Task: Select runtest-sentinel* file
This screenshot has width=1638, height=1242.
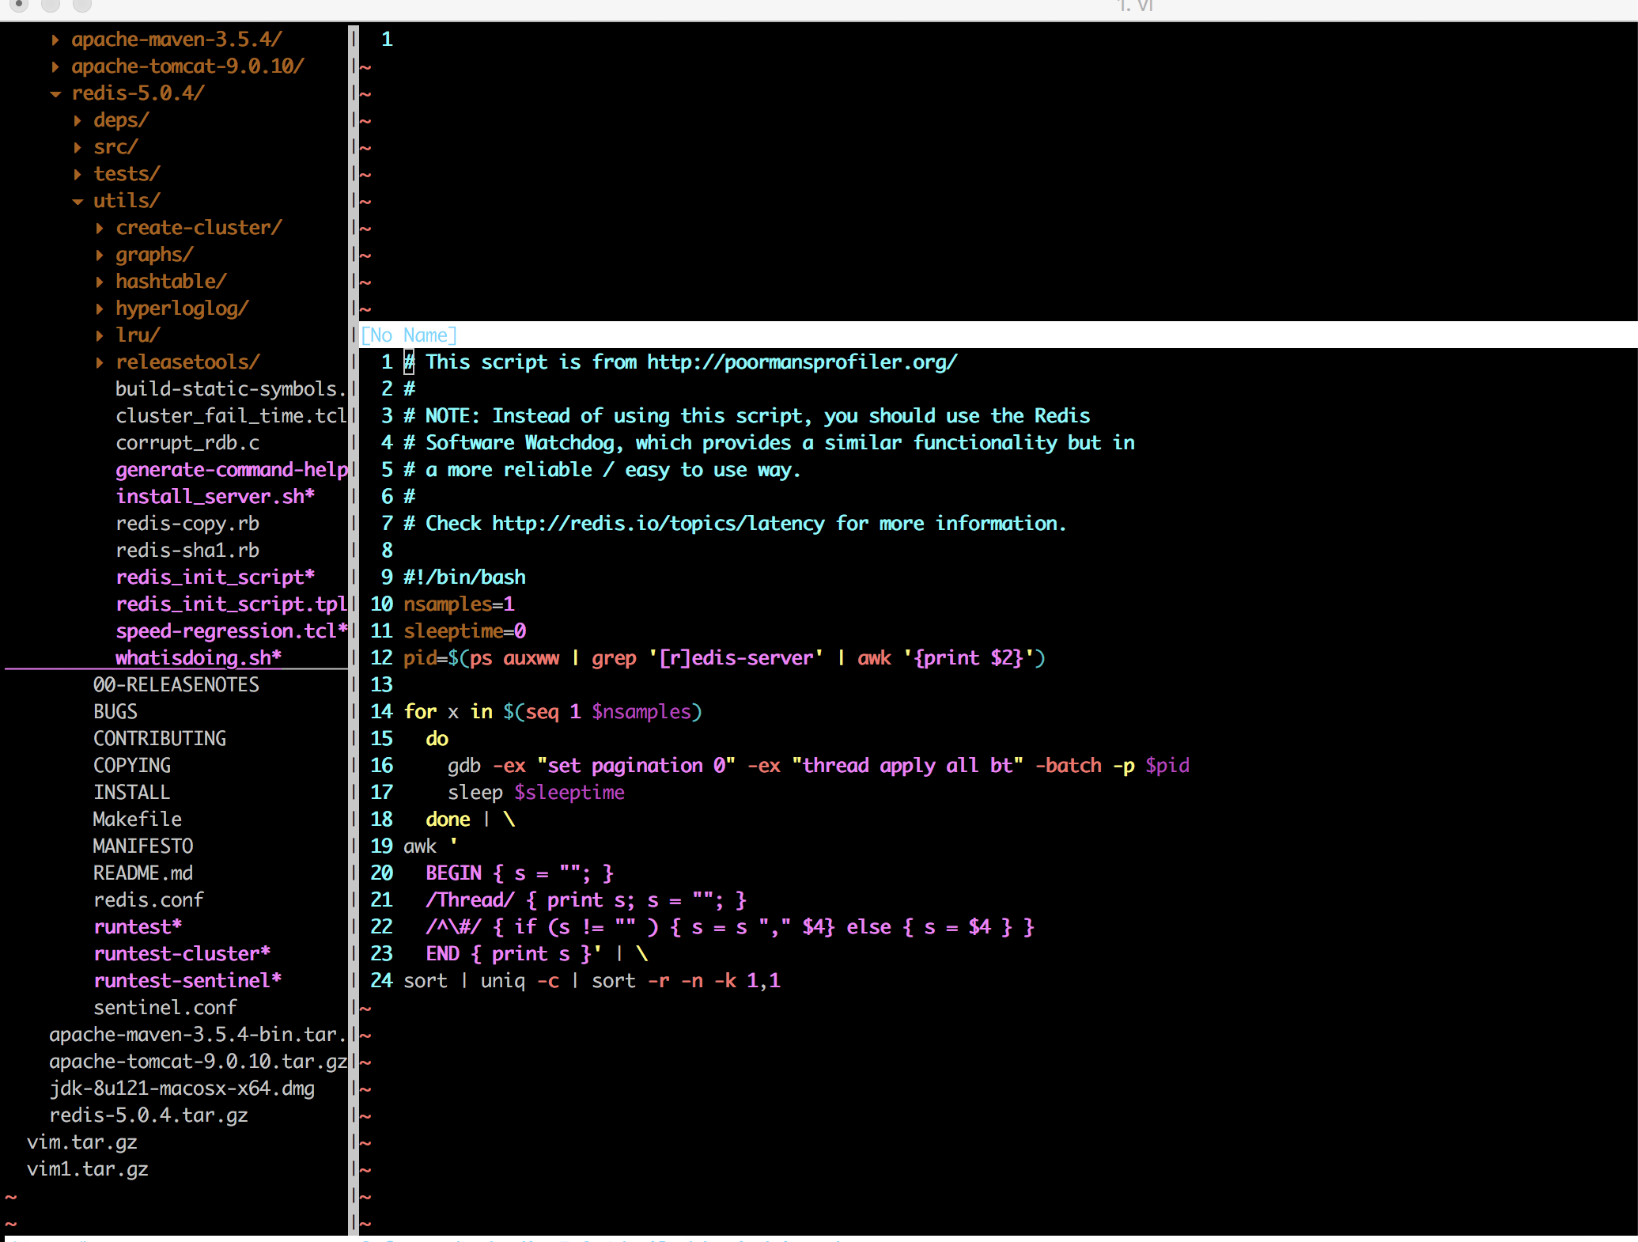Action: click(187, 981)
